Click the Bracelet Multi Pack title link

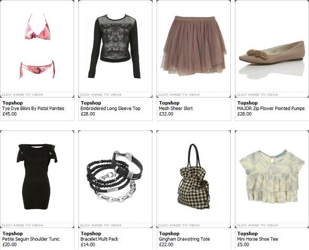(x=99, y=239)
